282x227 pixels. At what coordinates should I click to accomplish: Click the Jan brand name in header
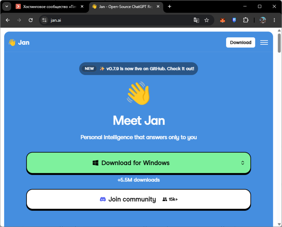24,43
